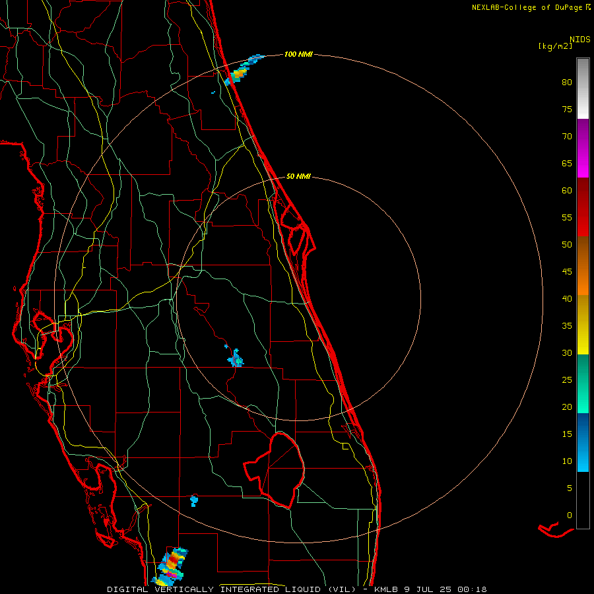Click the Lake Okeechobee outline
Screen dimensions: 594x594
[x=274, y=470]
